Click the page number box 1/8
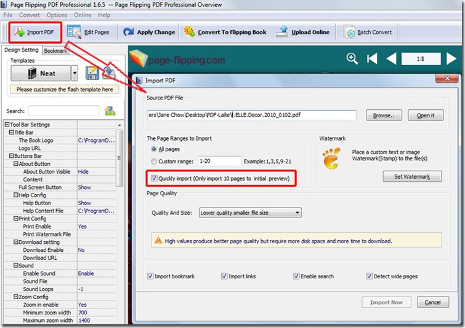This screenshot has height=328, width=465. point(421,58)
